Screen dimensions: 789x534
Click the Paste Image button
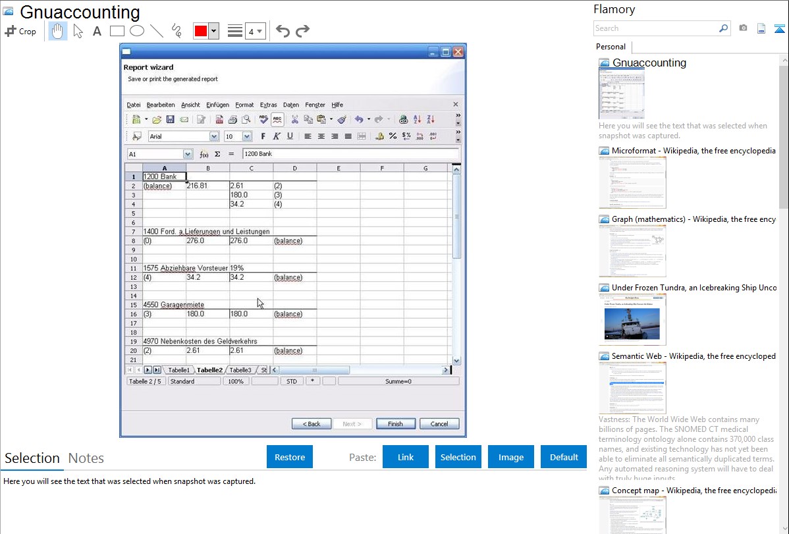click(x=511, y=457)
